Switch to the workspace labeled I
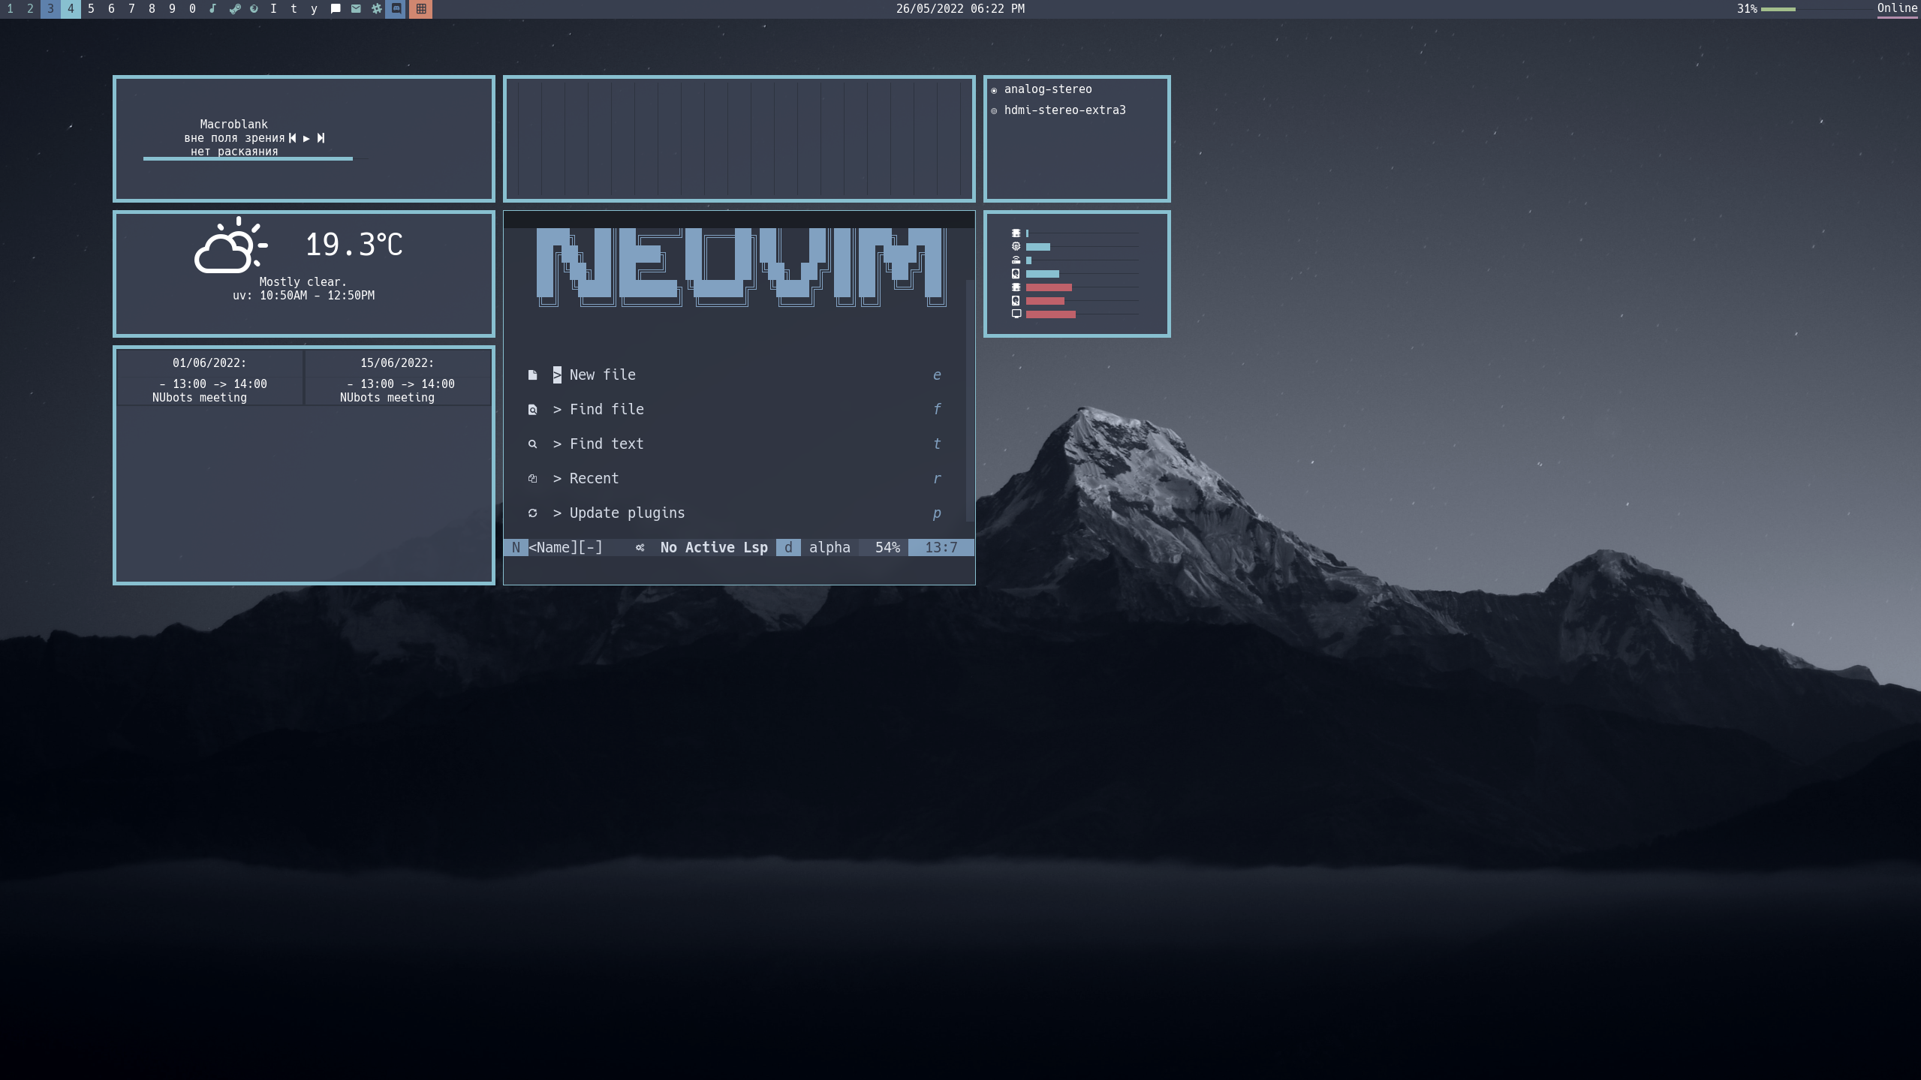 click(x=273, y=9)
